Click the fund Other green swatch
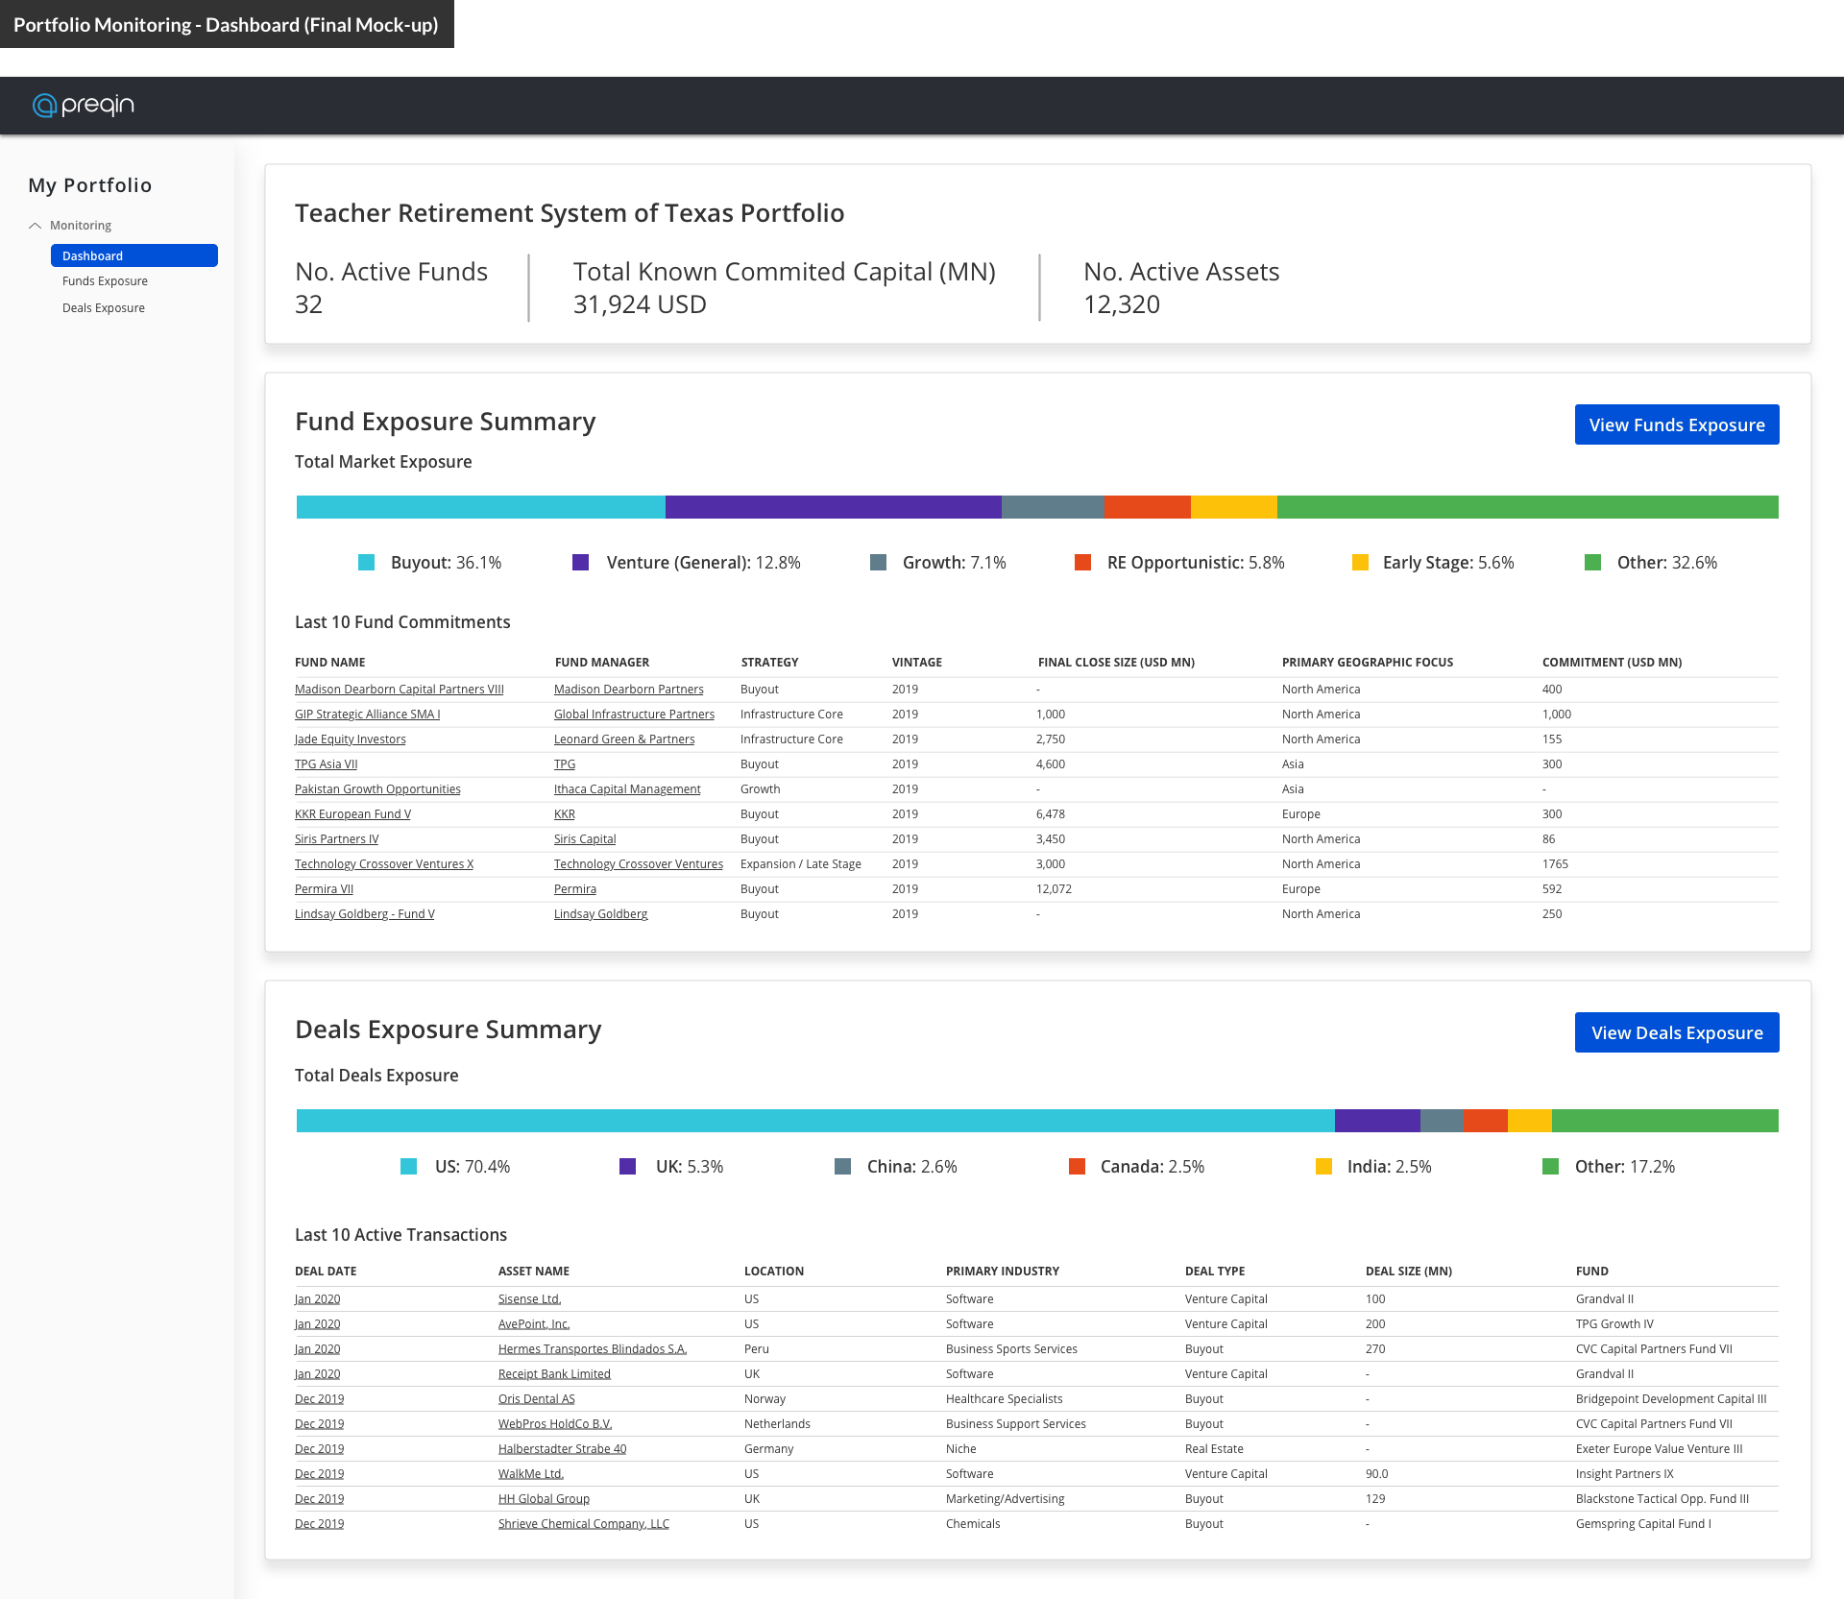Viewport: 1844px width, 1599px height. 1592,563
